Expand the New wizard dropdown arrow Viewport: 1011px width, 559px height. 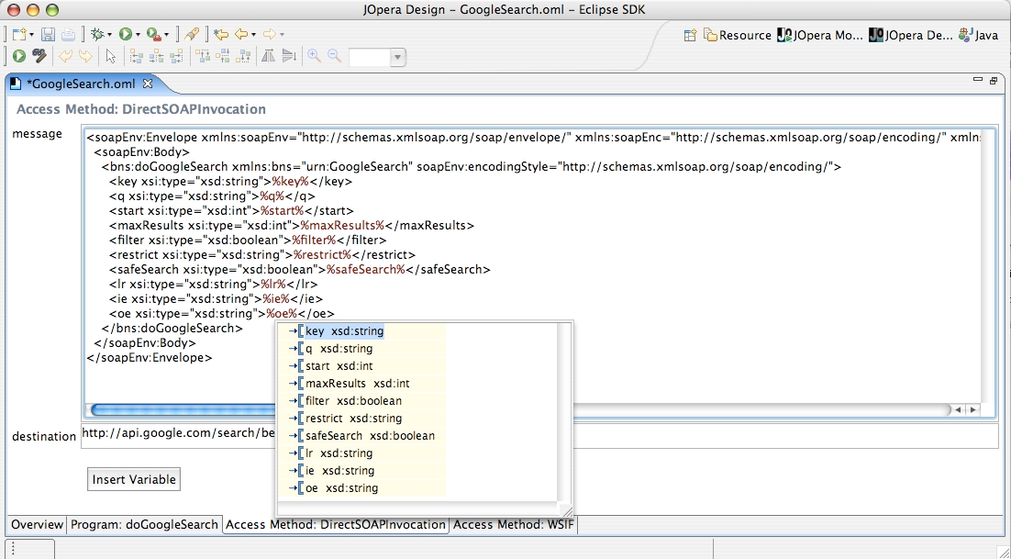[x=31, y=36]
